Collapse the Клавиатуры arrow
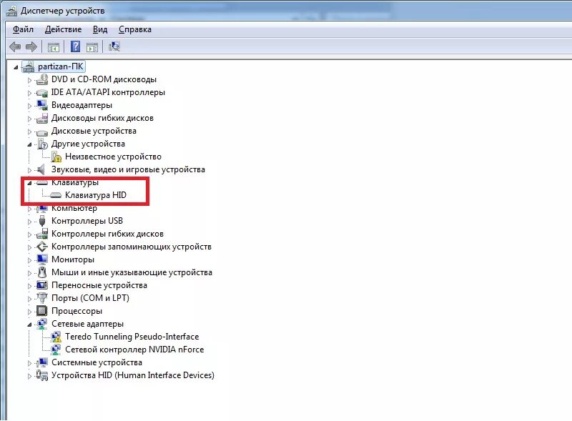The height and width of the screenshot is (421, 572). pyautogui.click(x=29, y=183)
